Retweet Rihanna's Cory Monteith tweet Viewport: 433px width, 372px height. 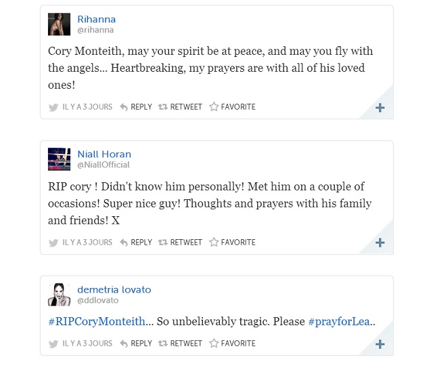(x=180, y=107)
